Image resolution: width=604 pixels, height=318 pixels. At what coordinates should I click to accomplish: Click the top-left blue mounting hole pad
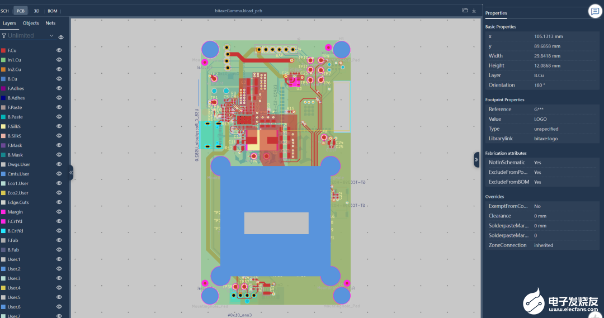(210, 49)
